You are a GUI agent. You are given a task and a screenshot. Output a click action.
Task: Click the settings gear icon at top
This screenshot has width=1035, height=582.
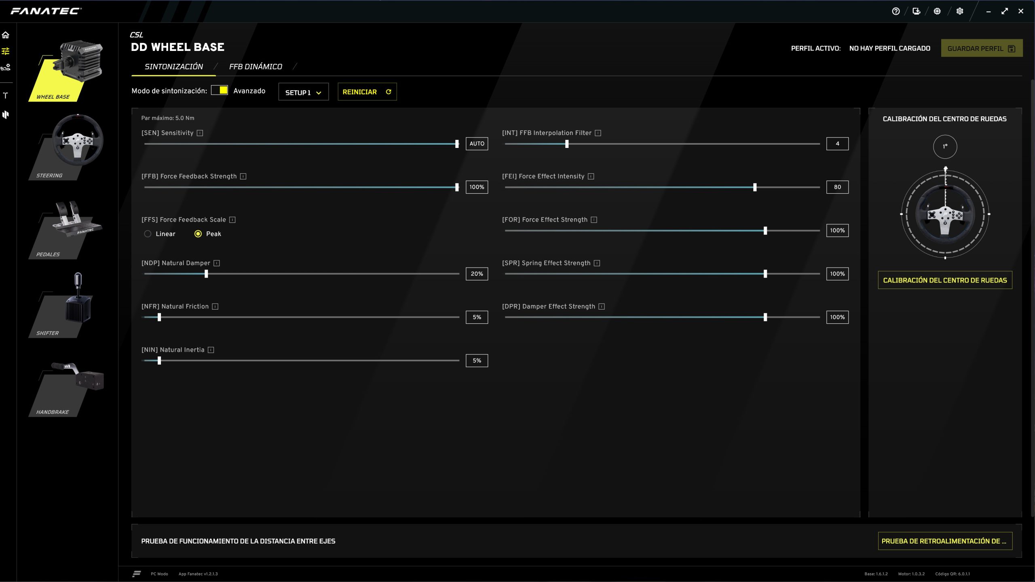pyautogui.click(x=960, y=11)
